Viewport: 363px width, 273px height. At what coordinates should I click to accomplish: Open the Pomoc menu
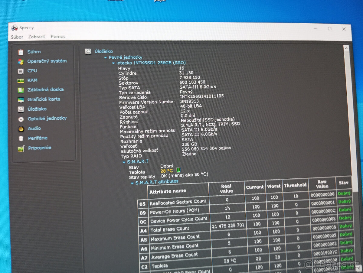click(58, 37)
